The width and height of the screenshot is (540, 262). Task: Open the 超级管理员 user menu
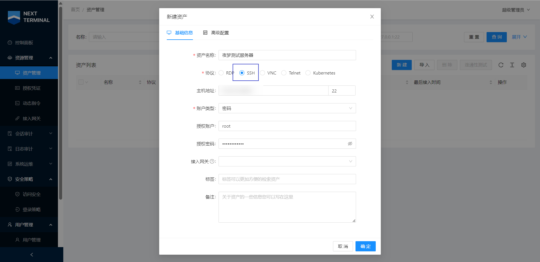coord(516,10)
